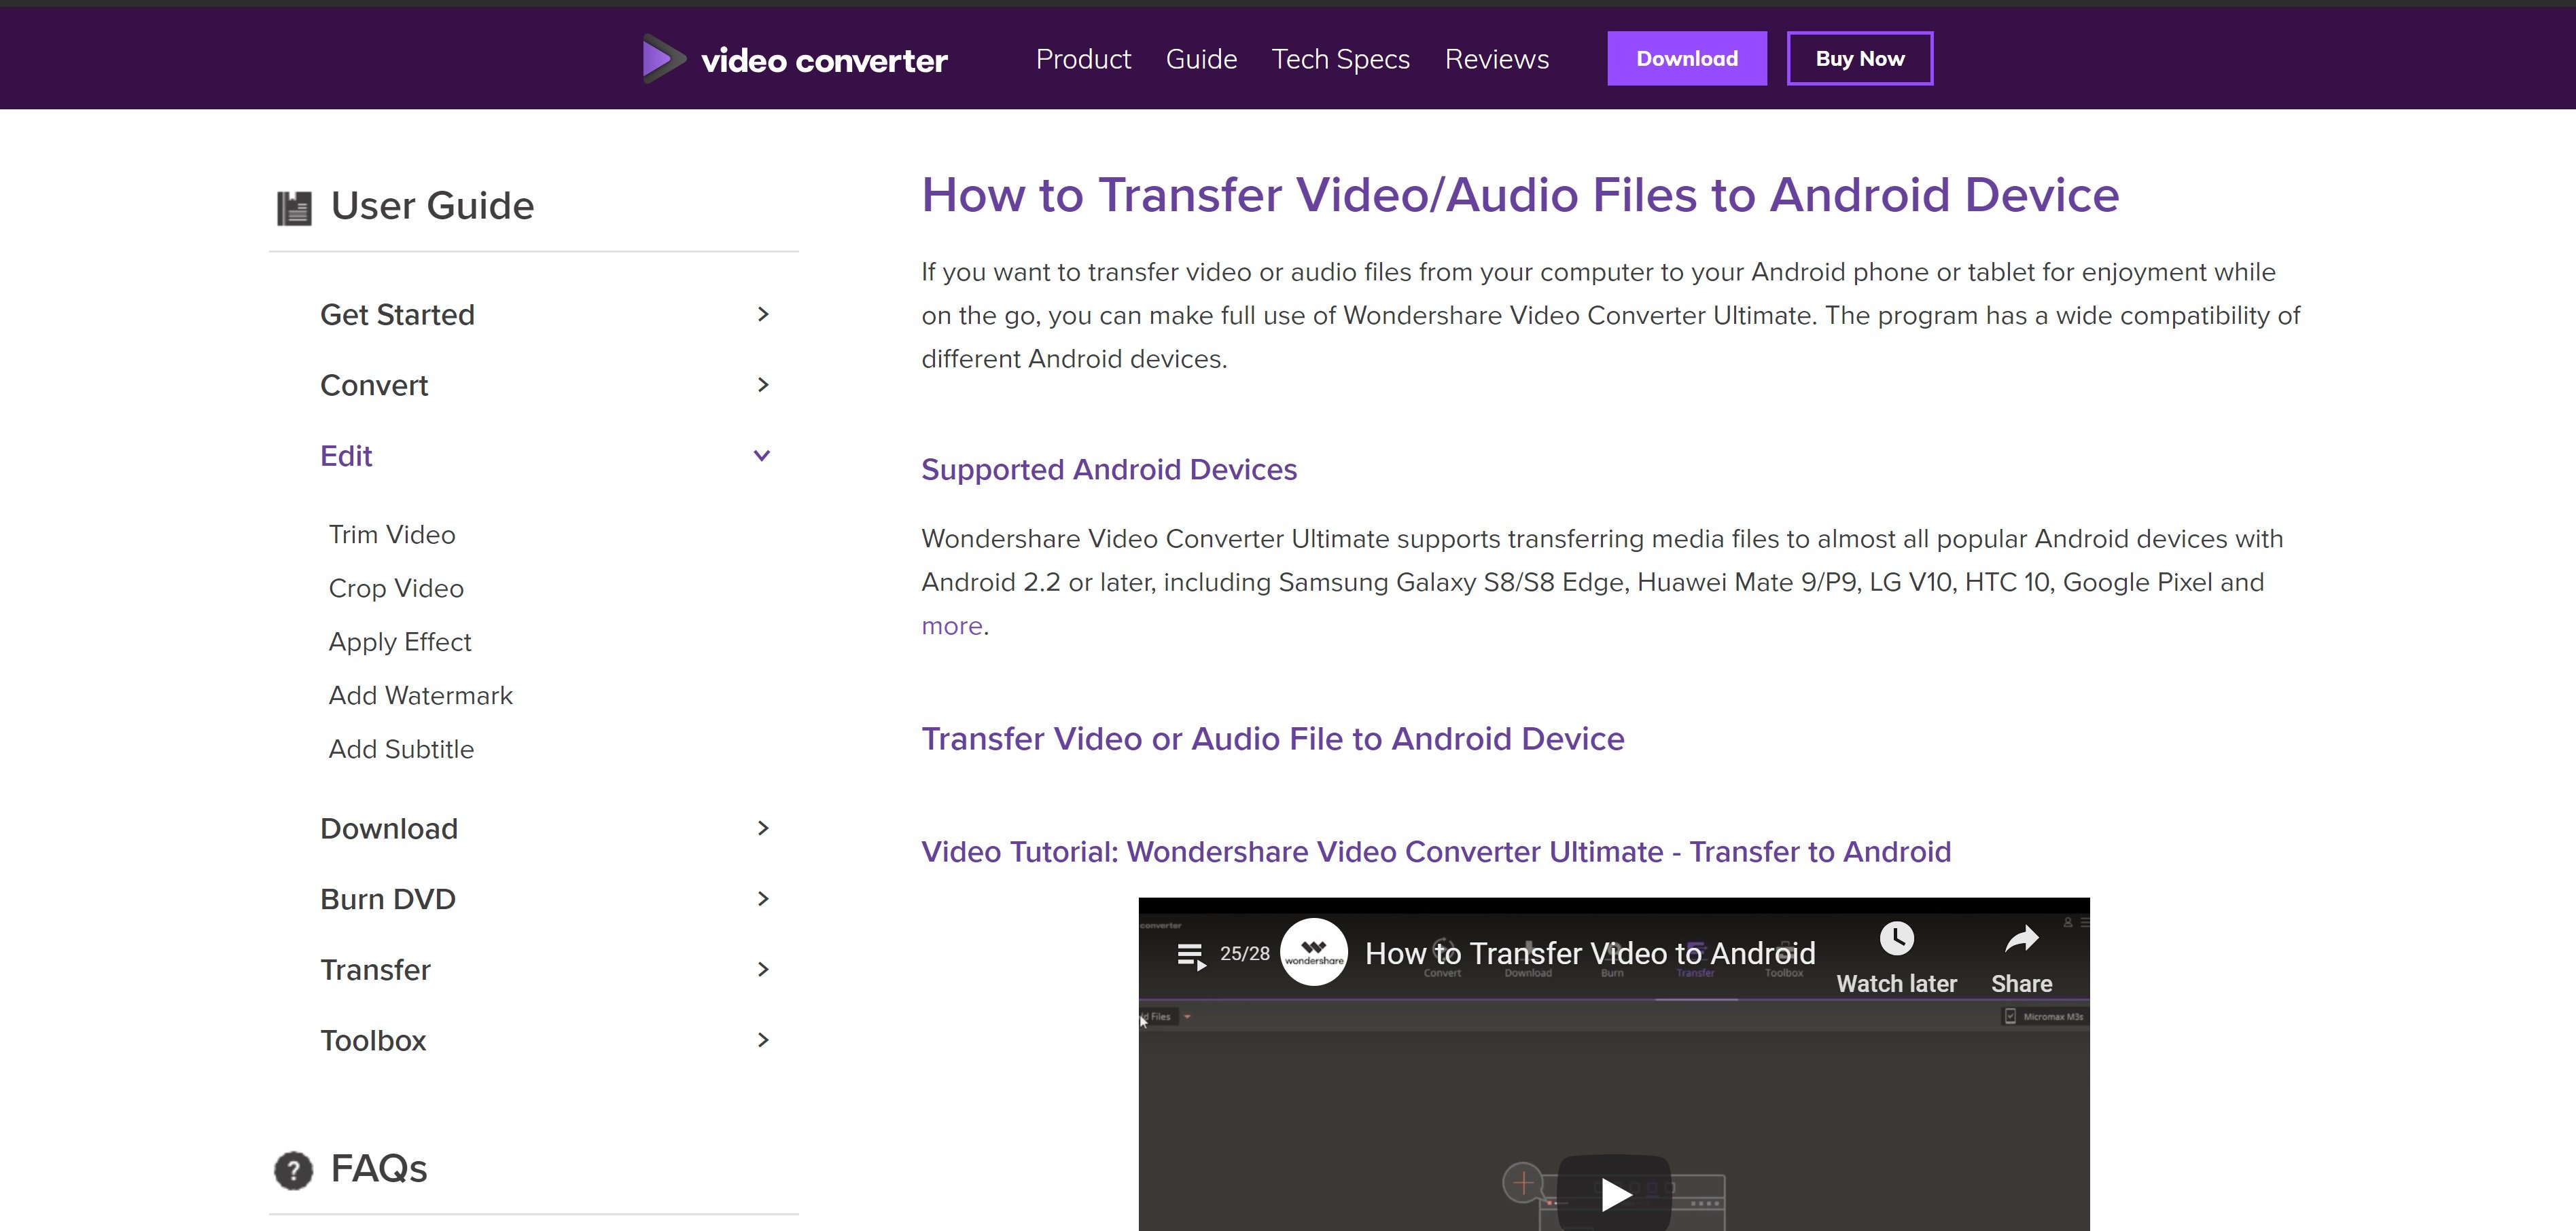Click the Share arrow icon in video
The width and height of the screenshot is (2576, 1231).
coord(2021,938)
